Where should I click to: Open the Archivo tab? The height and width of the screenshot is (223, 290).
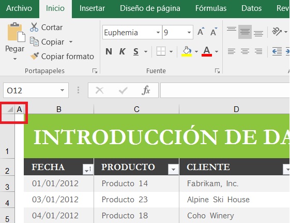[x=19, y=8]
